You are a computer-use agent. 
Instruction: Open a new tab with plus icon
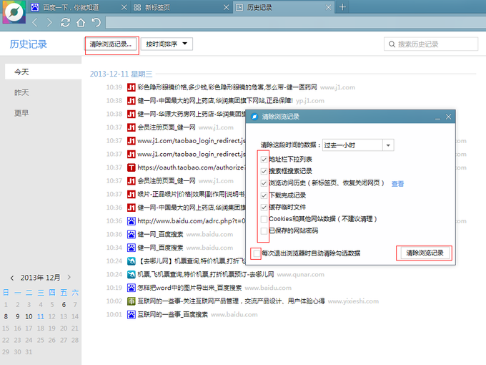pyautogui.click(x=342, y=7)
